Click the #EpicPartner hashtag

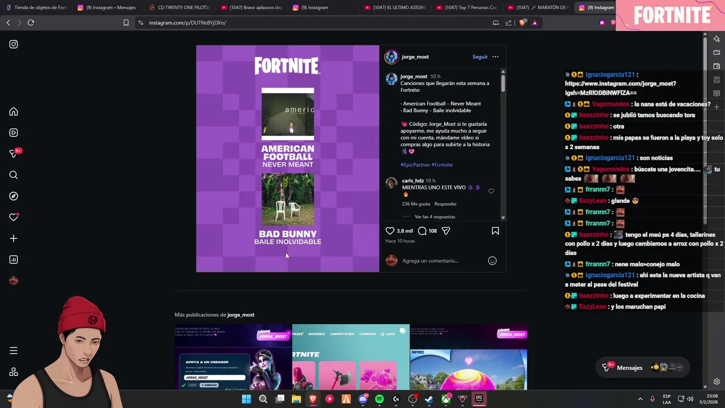(415, 165)
